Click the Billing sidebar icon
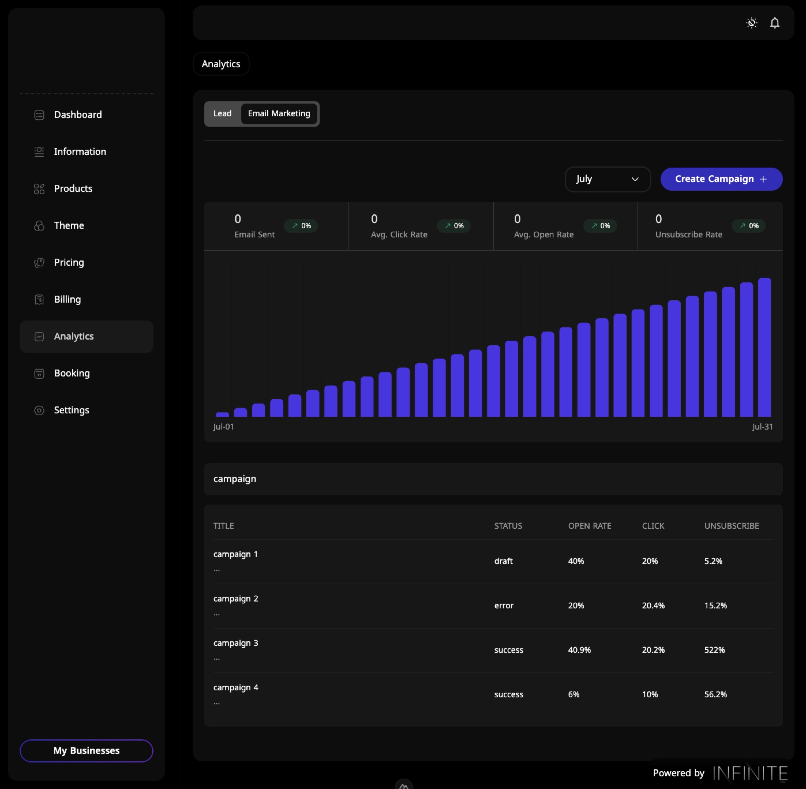806x789 pixels. pos(39,300)
